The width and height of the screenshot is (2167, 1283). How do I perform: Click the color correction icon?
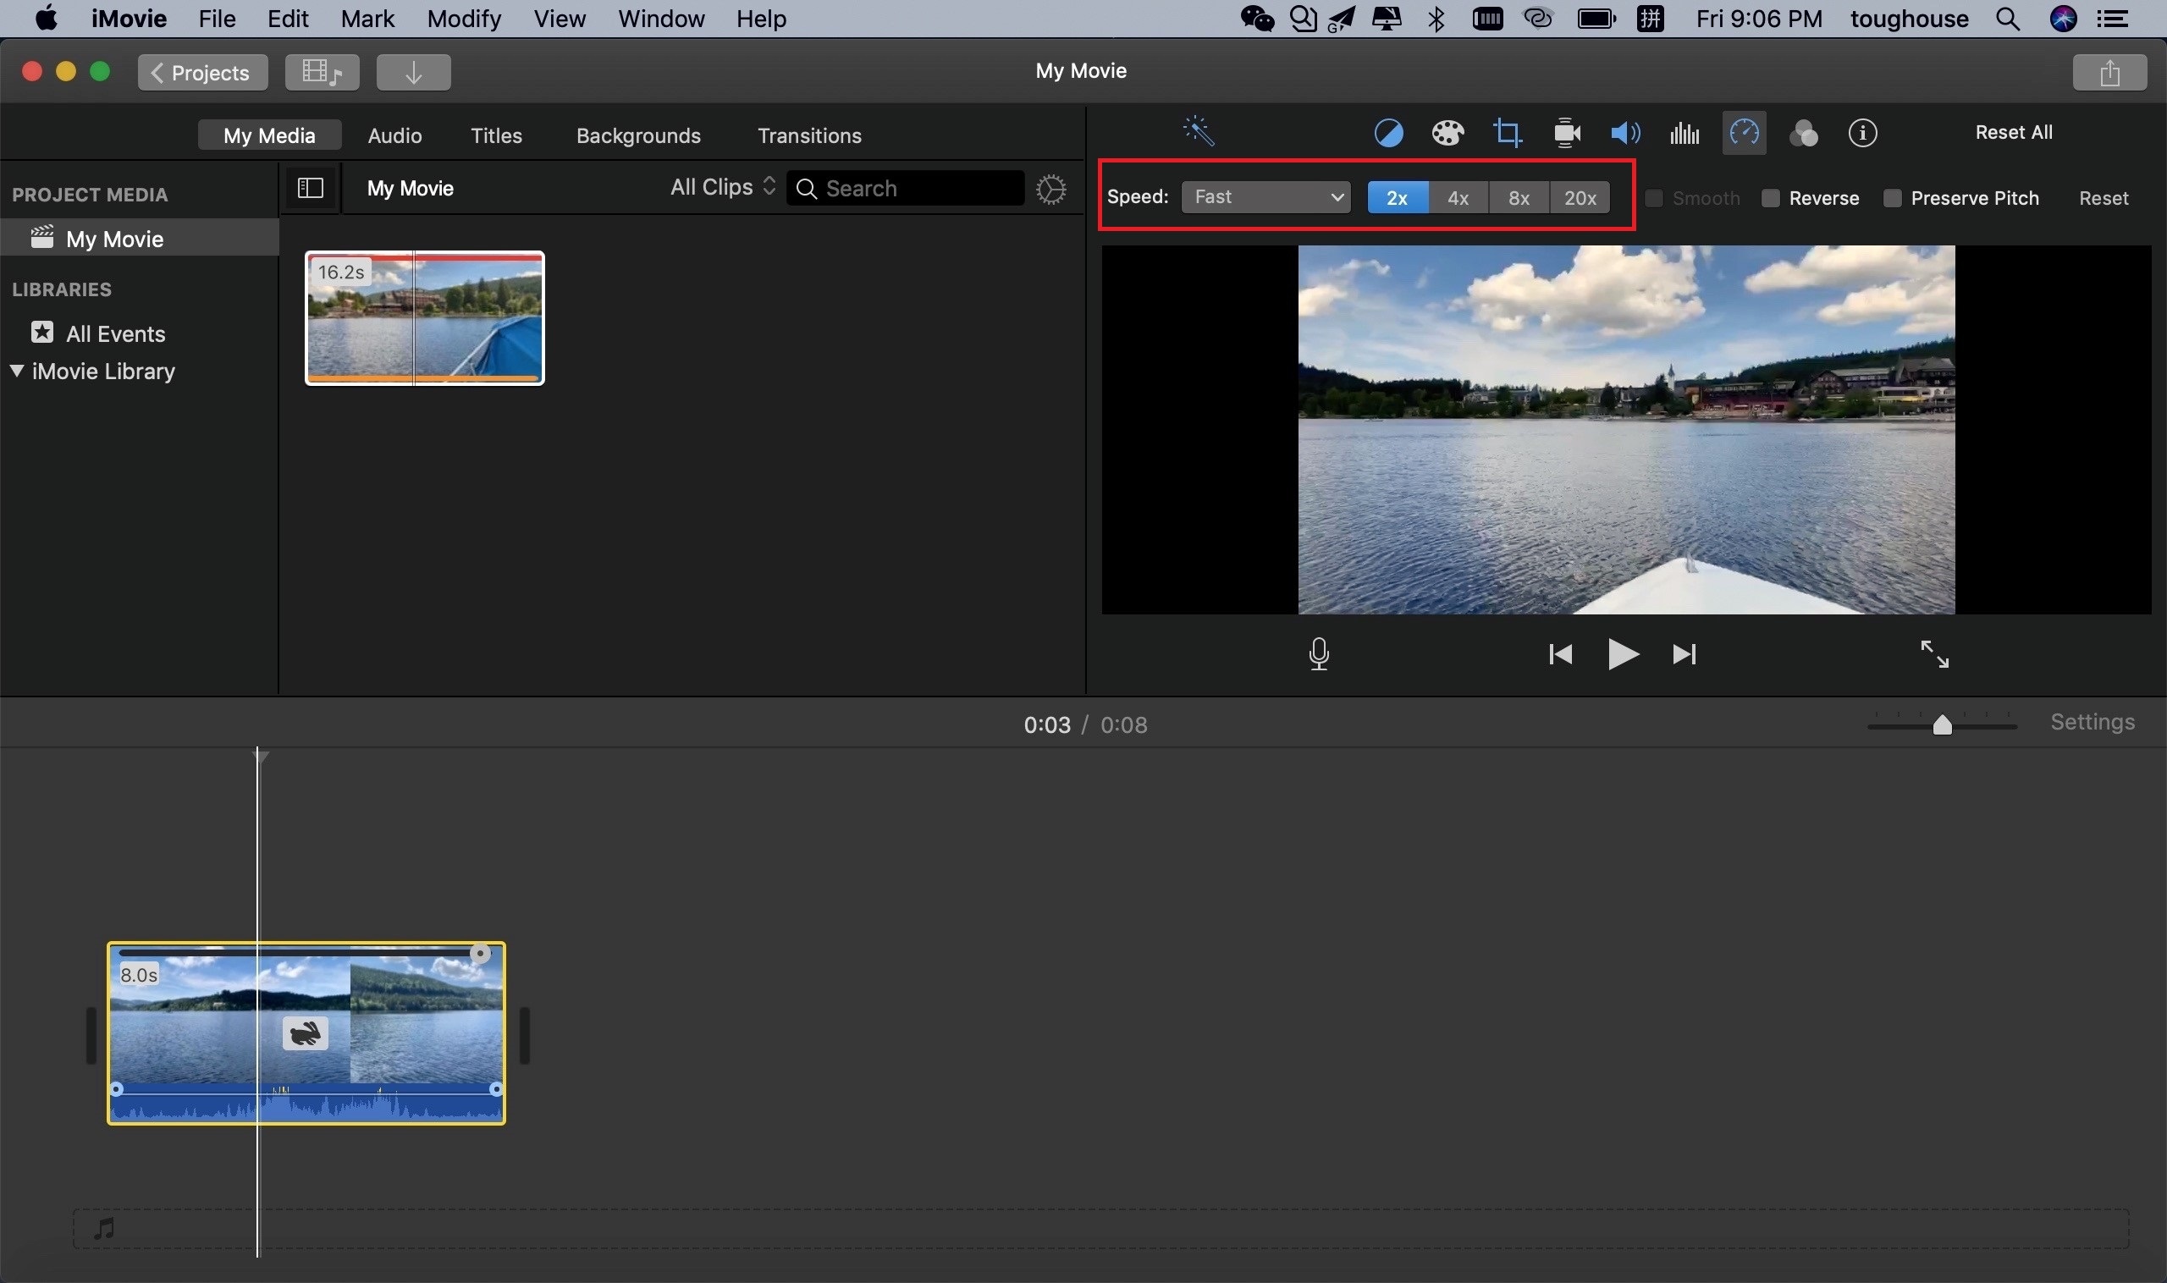1447,133
